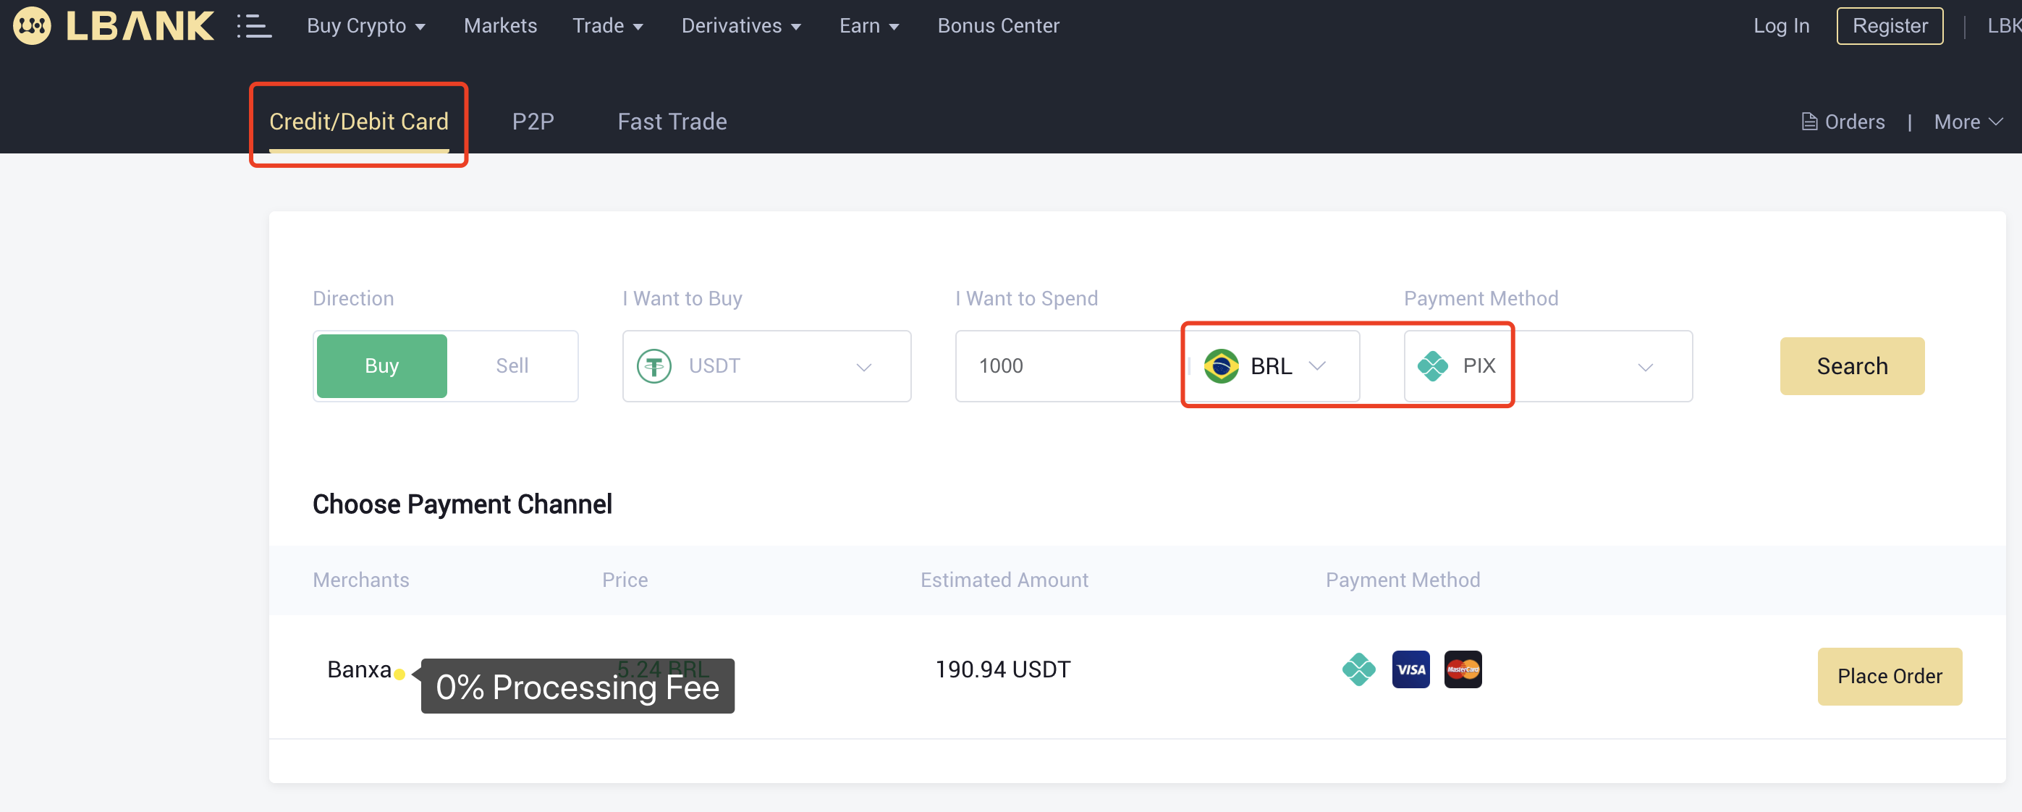Open the USDT coin dropdown

[766, 366]
